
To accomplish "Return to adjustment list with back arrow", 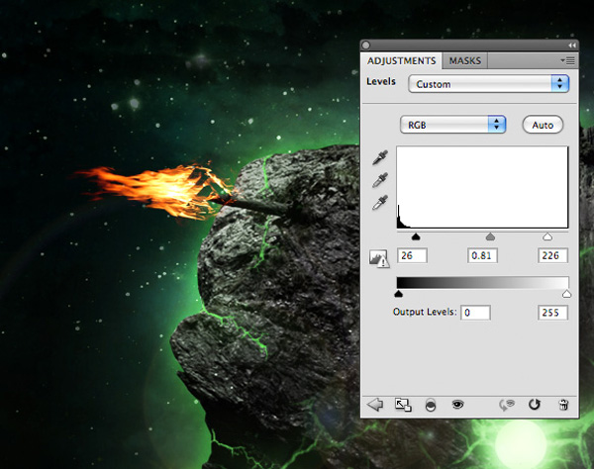I will (x=375, y=405).
